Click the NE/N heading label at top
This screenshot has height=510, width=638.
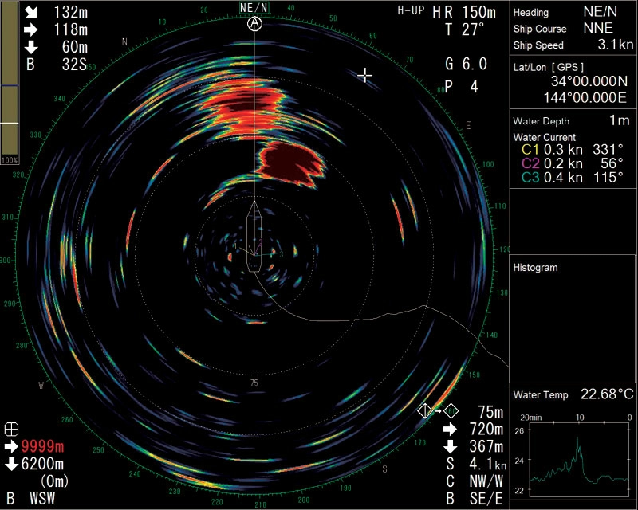[x=254, y=7]
